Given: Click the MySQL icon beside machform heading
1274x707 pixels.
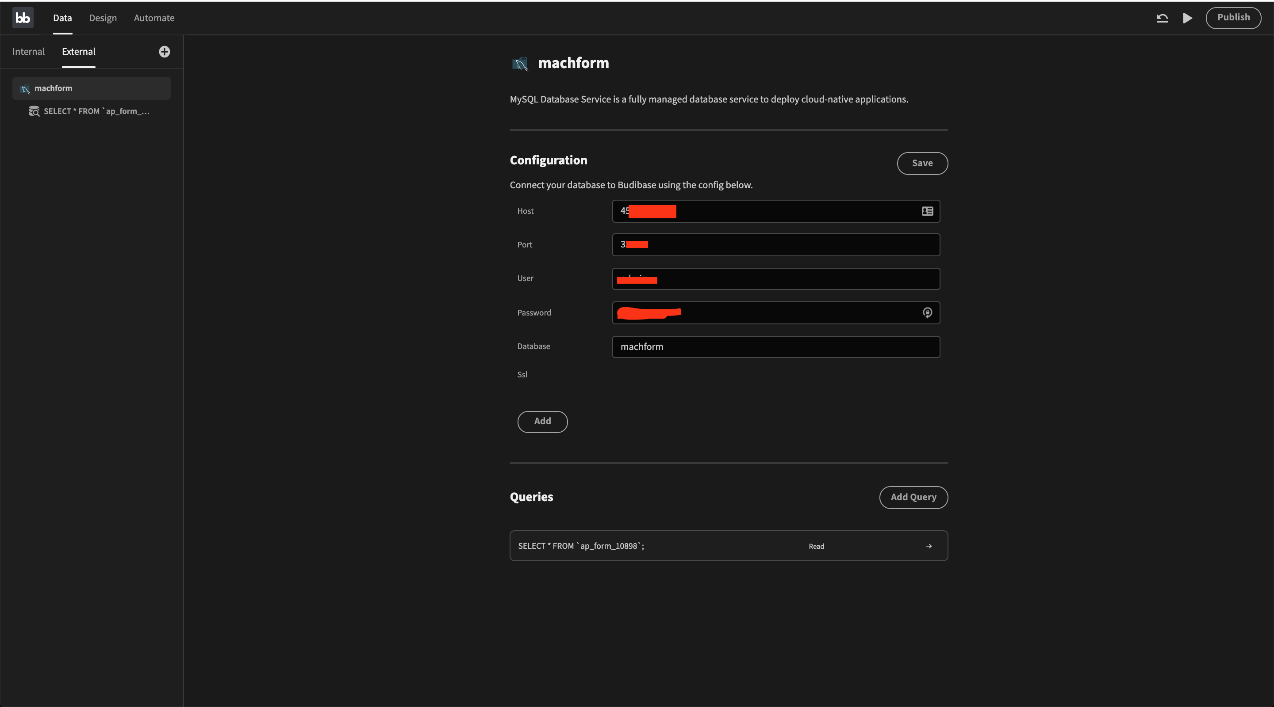Looking at the screenshot, I should coord(520,64).
